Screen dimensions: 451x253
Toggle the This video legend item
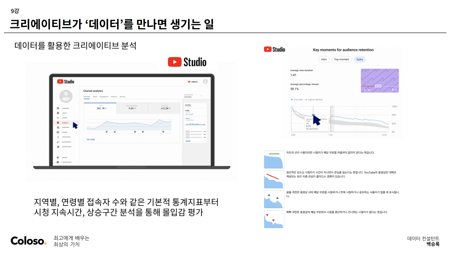pos(297,100)
